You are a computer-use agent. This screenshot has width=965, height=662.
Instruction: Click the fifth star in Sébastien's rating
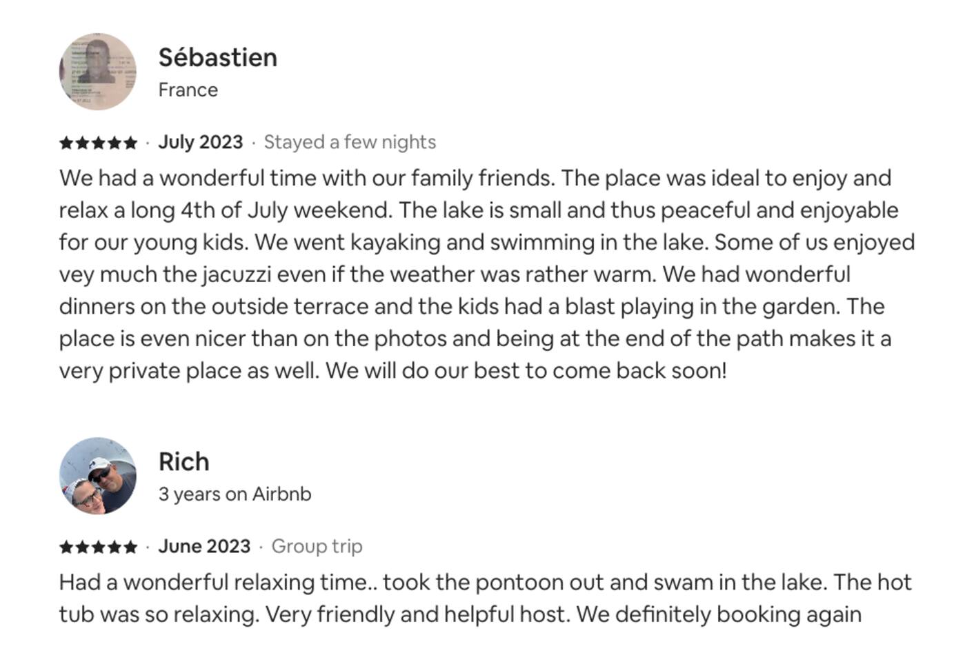[x=130, y=143]
